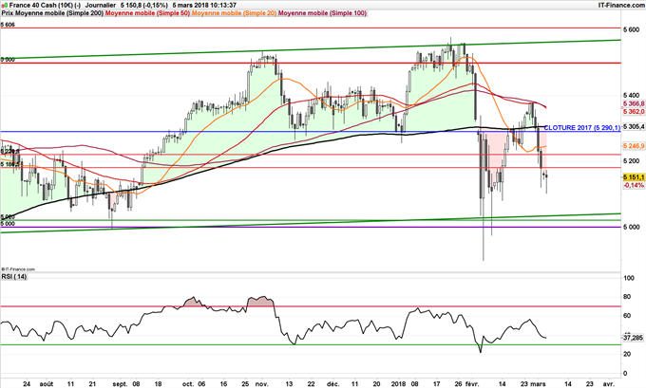
Task: Click the août date label
Action: (x=47, y=384)
